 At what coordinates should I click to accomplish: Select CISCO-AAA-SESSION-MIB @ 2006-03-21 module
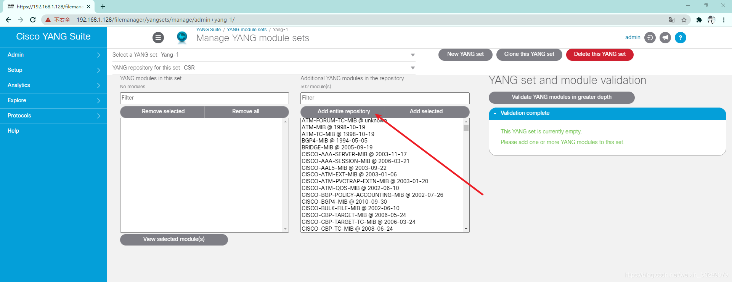[382, 161]
